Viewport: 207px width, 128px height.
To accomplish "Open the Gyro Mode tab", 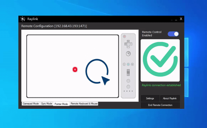I will click(47, 104).
